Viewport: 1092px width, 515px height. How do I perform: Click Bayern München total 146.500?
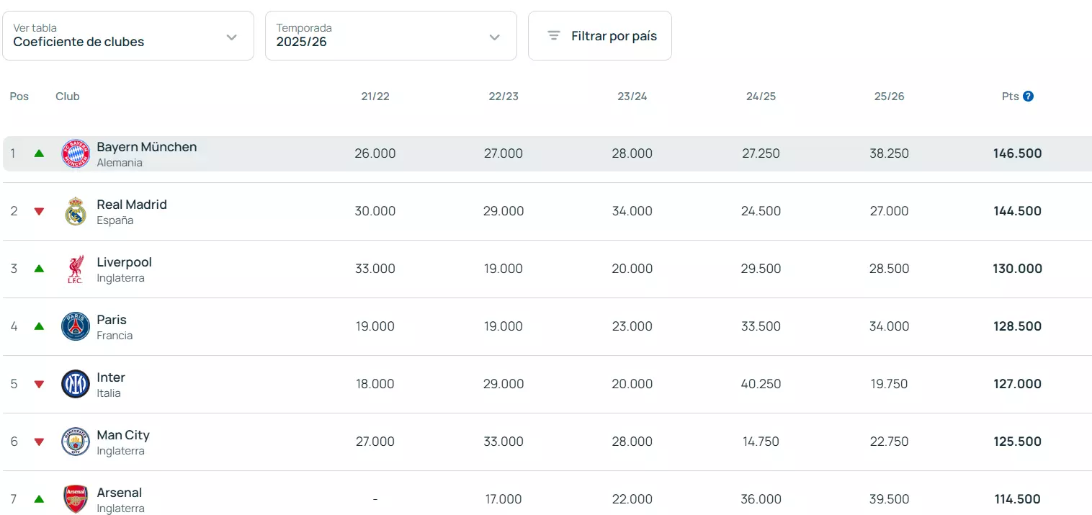pyautogui.click(x=1018, y=153)
